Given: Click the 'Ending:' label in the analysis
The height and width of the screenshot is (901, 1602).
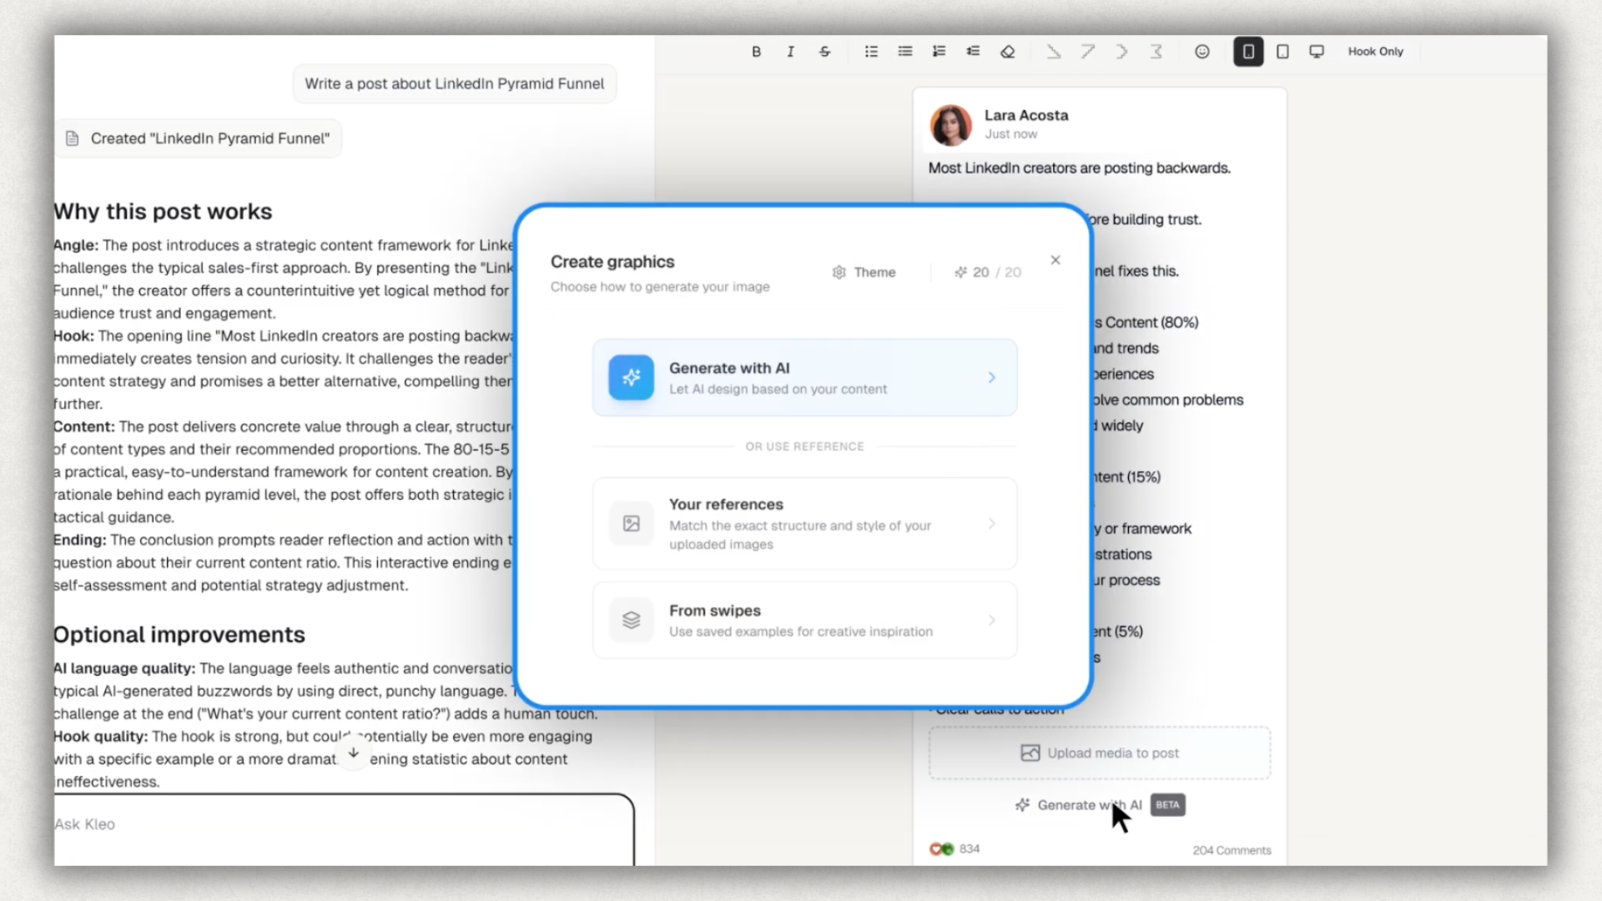Looking at the screenshot, I should (x=80, y=540).
